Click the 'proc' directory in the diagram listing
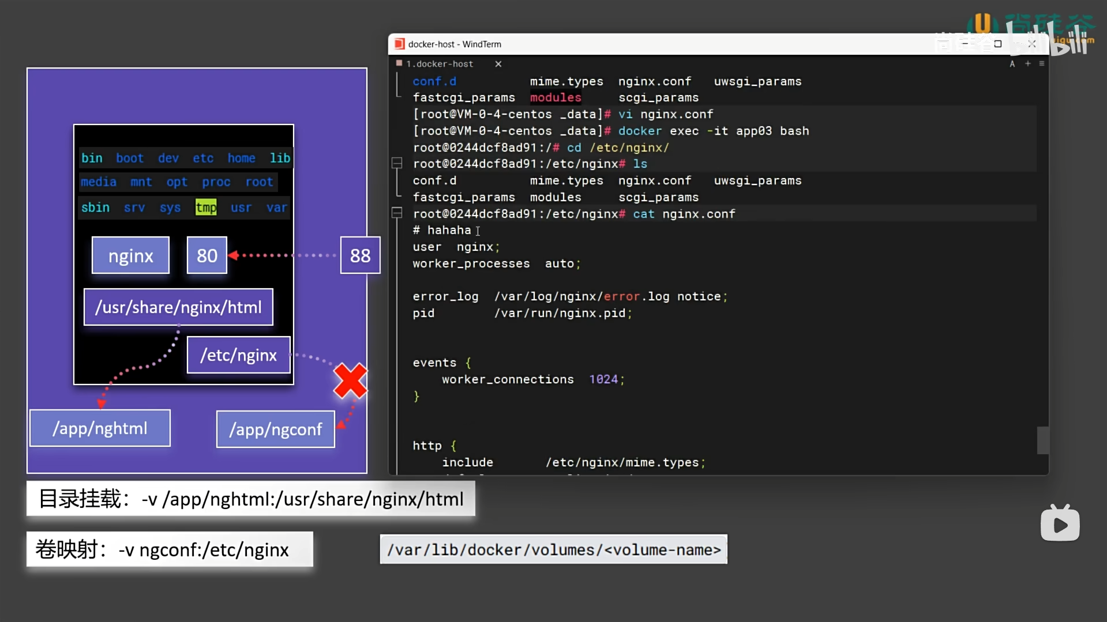Viewport: 1107px width, 622px height. coord(216,182)
